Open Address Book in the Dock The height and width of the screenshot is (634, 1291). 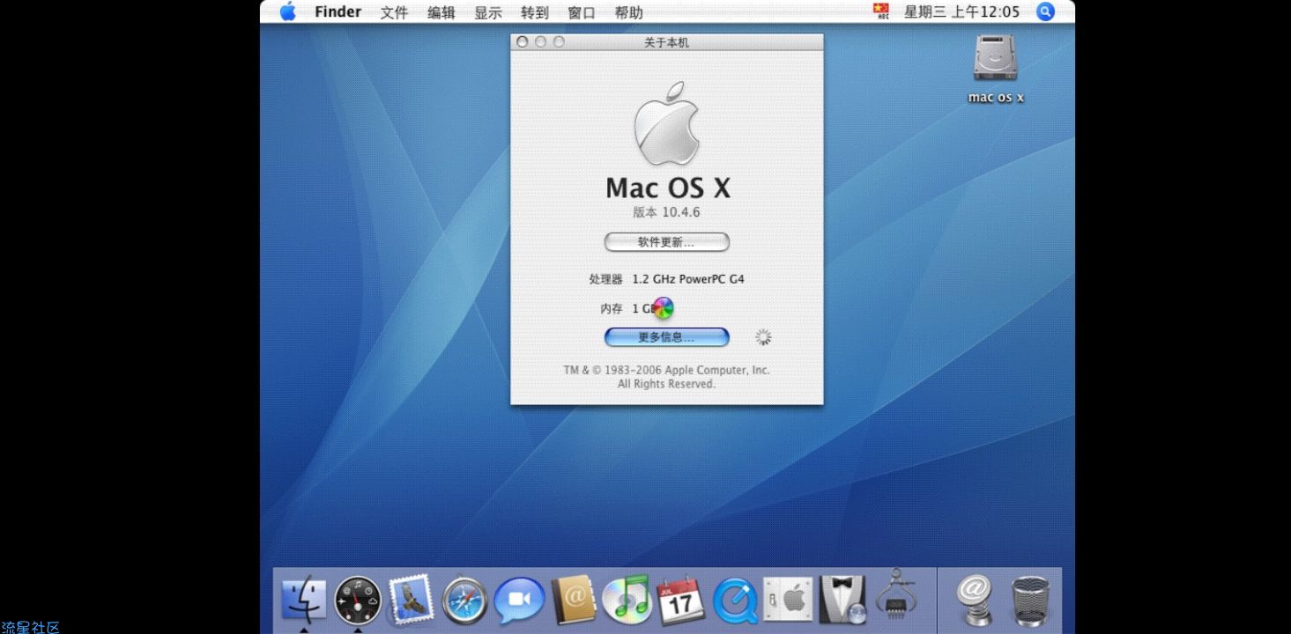(x=574, y=601)
